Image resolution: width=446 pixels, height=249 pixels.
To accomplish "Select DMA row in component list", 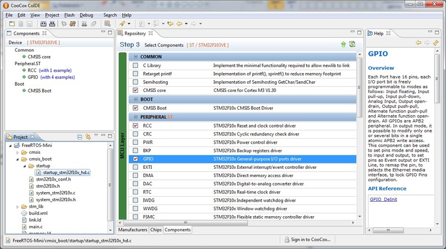I will [x=243, y=175].
